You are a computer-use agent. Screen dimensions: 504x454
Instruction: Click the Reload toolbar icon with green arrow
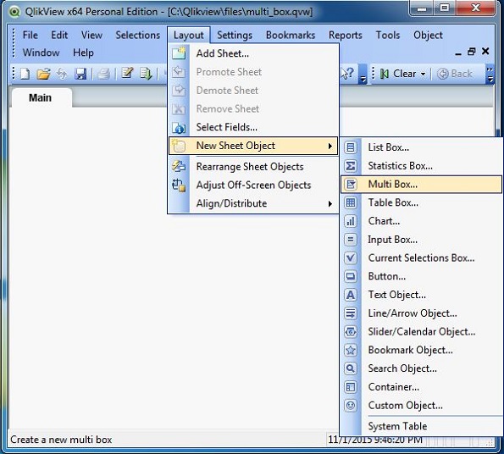click(x=146, y=74)
